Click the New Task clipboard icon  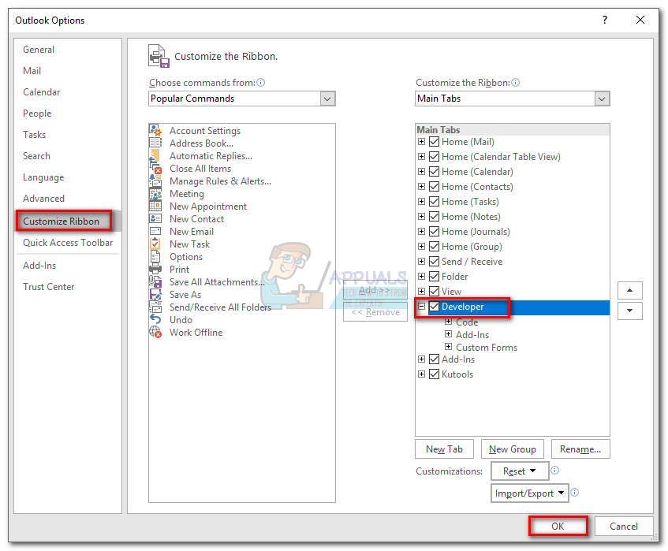(x=155, y=244)
